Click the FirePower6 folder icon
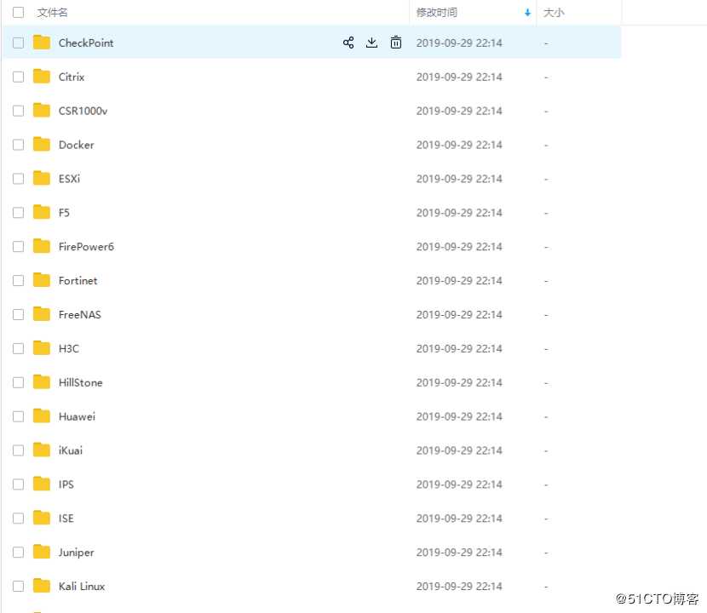 [x=42, y=246]
